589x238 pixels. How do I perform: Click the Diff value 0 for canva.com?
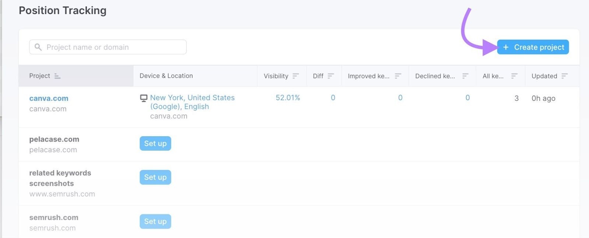pyautogui.click(x=333, y=98)
